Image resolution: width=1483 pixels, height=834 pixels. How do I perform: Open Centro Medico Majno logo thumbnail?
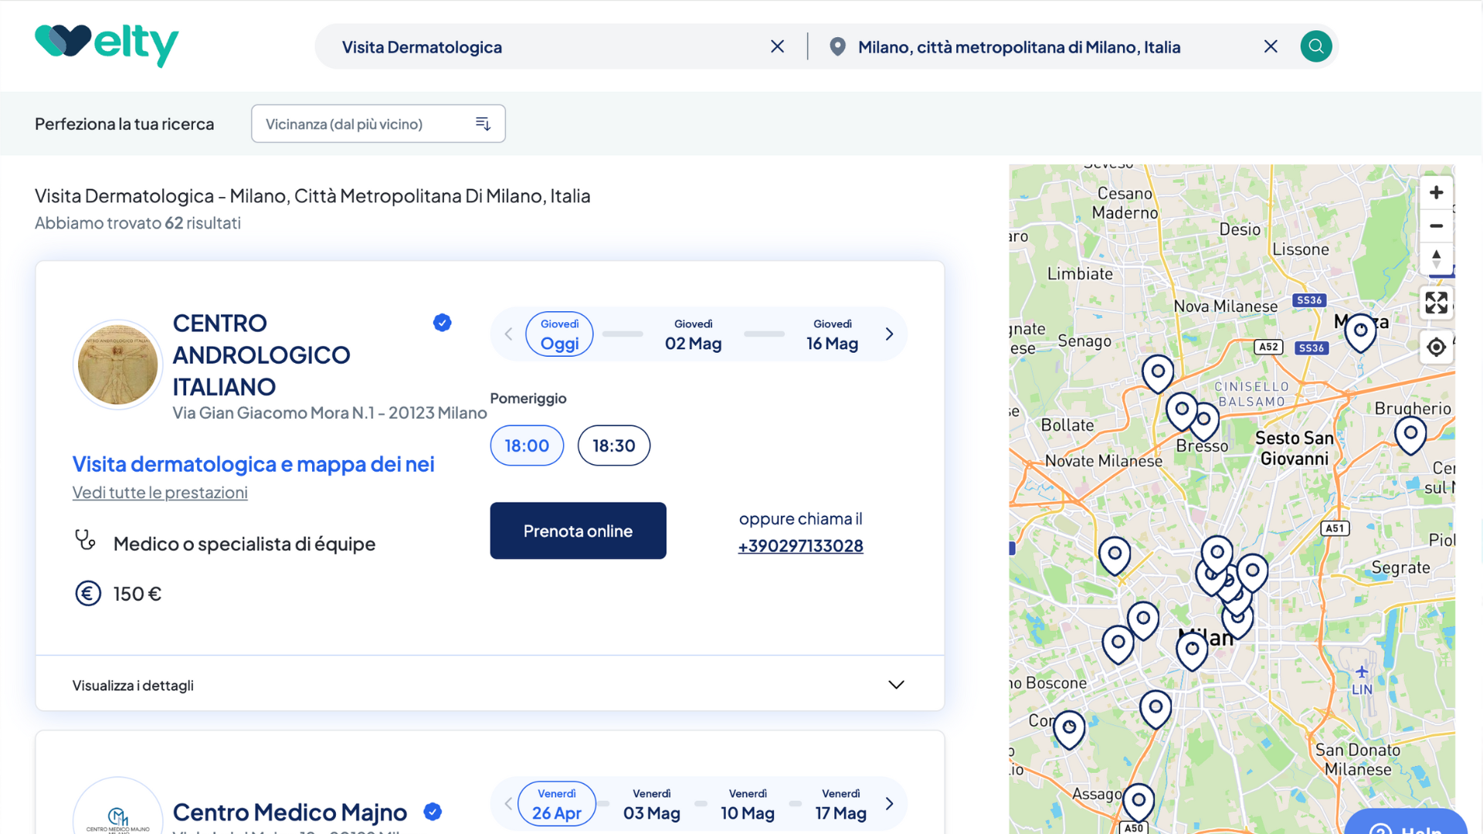click(x=117, y=805)
